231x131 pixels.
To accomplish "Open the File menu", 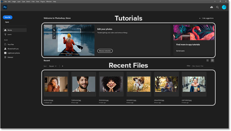I will coord(5,1).
